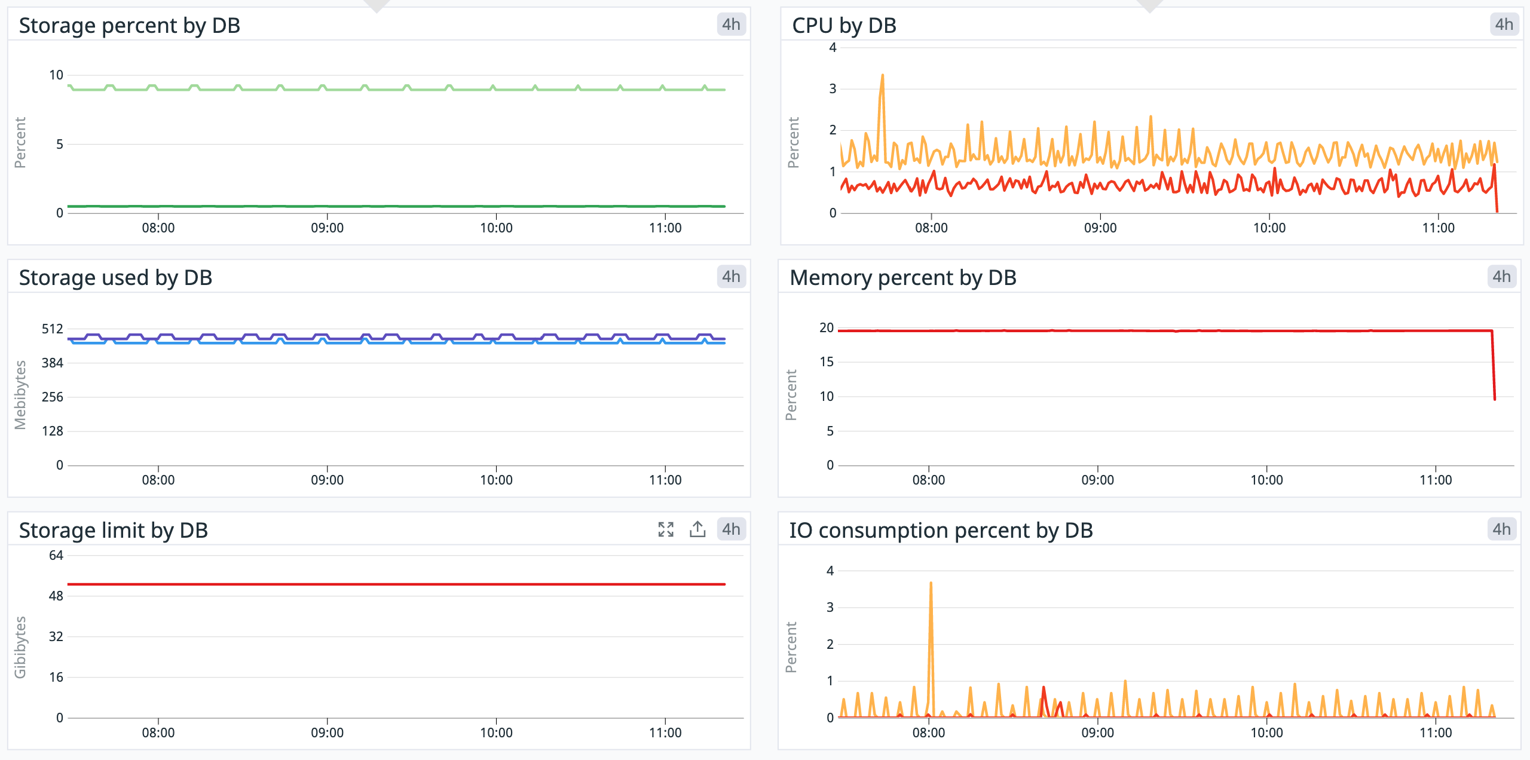Click the Memory percent by DB heading

902,277
